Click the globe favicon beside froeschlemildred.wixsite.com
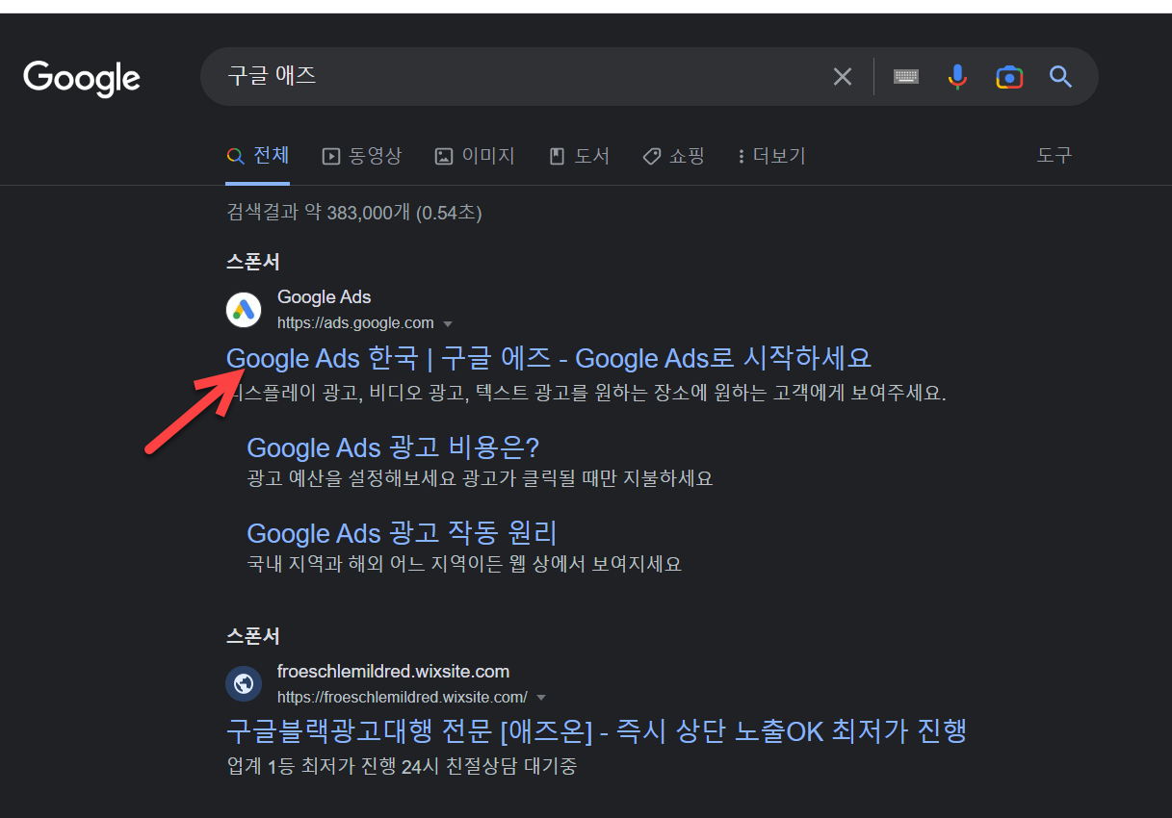The image size is (1172, 818). (244, 683)
